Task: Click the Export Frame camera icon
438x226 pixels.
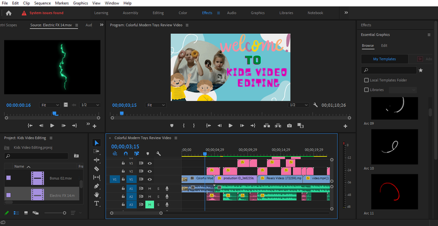Action: pyautogui.click(x=289, y=126)
